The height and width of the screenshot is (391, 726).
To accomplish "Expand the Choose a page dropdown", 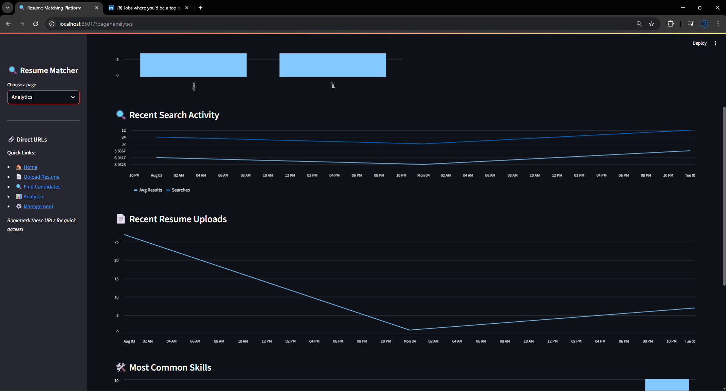I will click(x=44, y=97).
